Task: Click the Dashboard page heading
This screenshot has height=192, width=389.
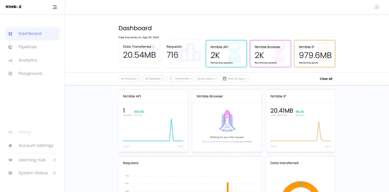Action: click(x=135, y=28)
